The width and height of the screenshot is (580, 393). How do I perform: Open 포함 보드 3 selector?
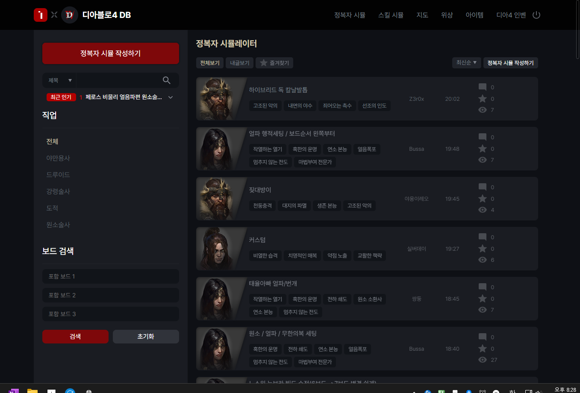pos(111,314)
